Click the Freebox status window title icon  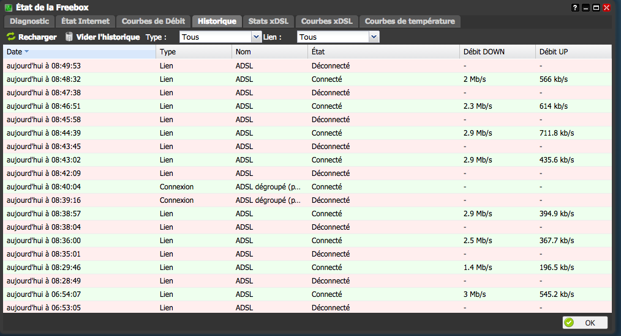(x=9, y=7)
